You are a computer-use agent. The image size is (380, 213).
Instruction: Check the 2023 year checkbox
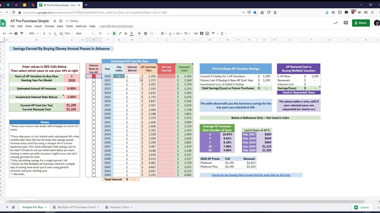pos(94,88)
